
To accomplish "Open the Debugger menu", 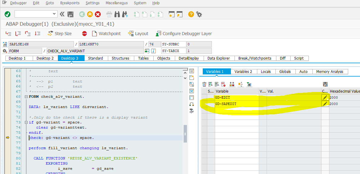I will [x=18, y=3].
